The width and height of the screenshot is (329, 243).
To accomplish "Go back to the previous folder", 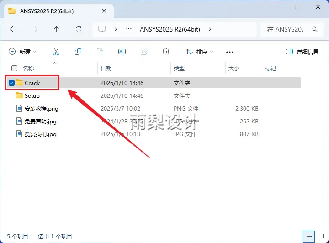I will [x=13, y=29].
